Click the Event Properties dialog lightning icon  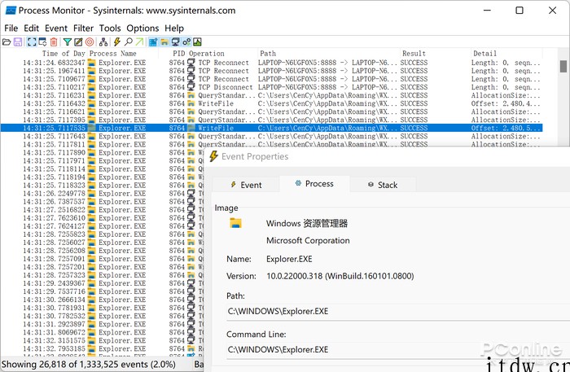(213, 156)
